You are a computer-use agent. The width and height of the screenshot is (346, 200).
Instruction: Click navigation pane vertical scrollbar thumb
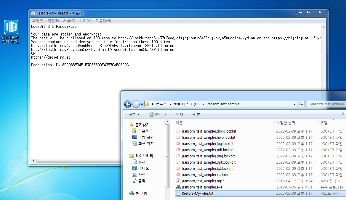pyautogui.click(x=167, y=156)
